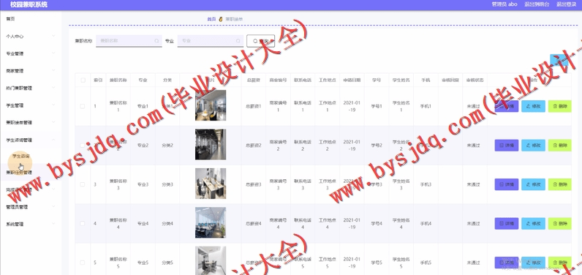Click 分类3 cell in row 3

click(167, 184)
